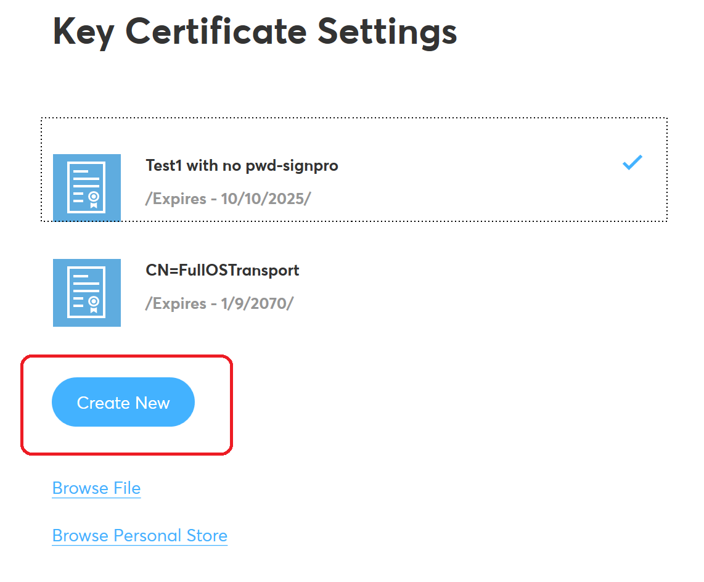Click the ribbon seal on Test1 certificate icon
Viewport: 704px width, 582px height.
pyautogui.click(x=94, y=198)
